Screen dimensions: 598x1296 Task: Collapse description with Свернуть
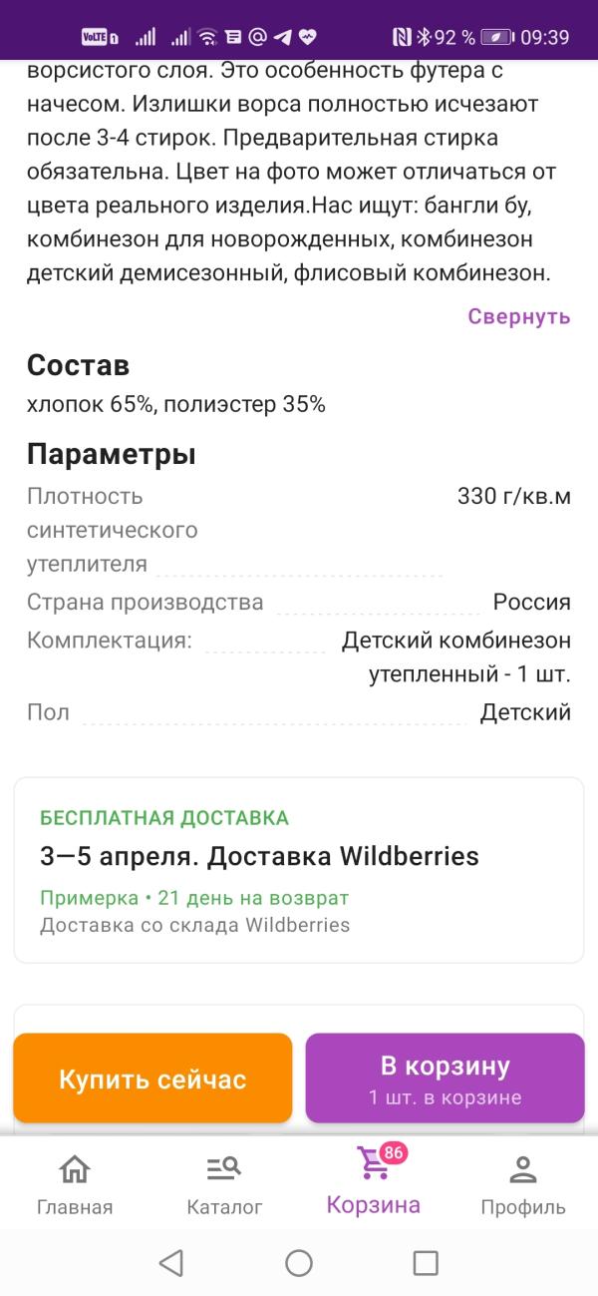[519, 316]
